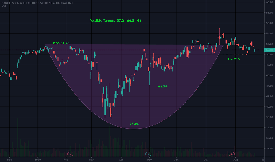Click the 60.00 price axis label
Image resolution: width=275 pixels, height=162 pixels.
tap(269, 2)
